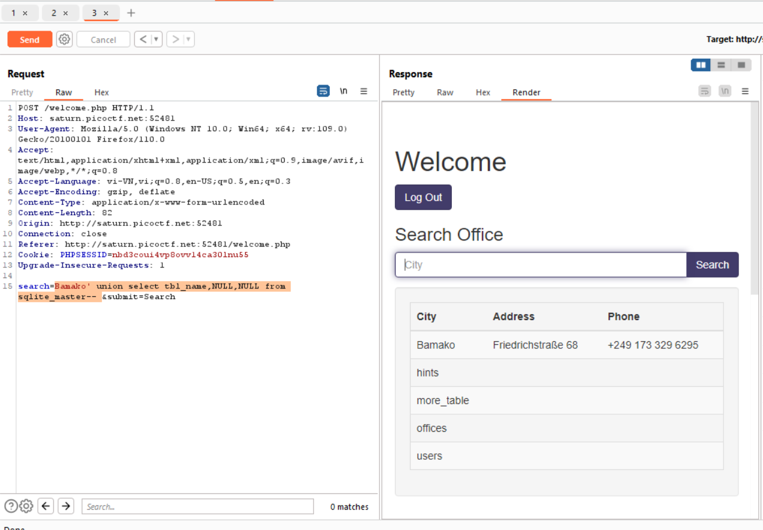Select side-by-side layout view
This screenshot has height=530, width=763.
click(x=701, y=65)
